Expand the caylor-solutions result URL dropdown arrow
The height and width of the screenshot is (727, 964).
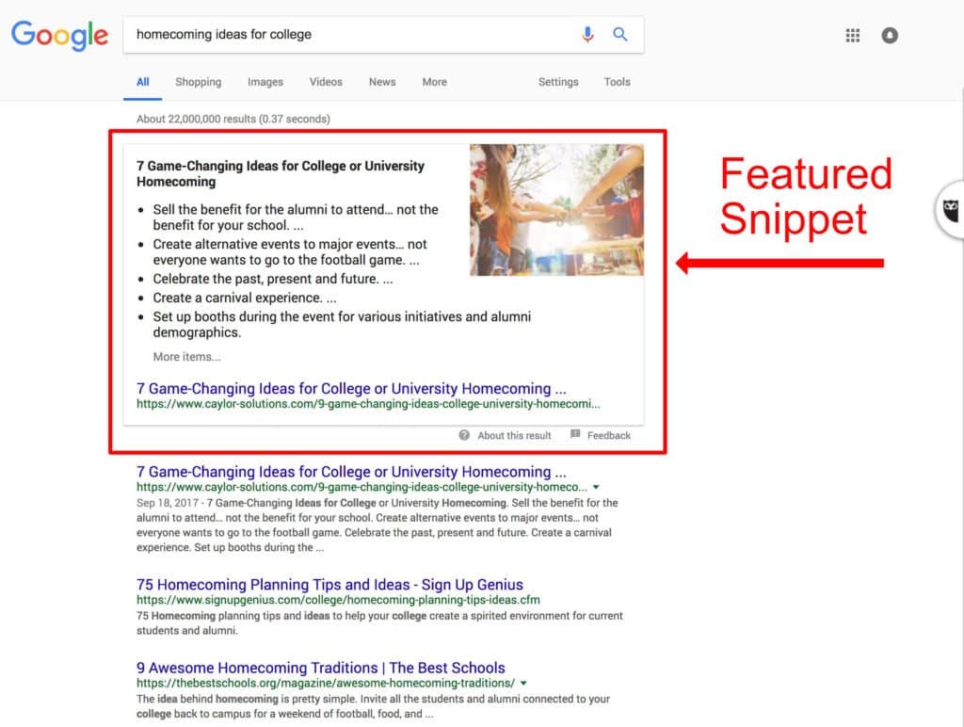click(595, 487)
